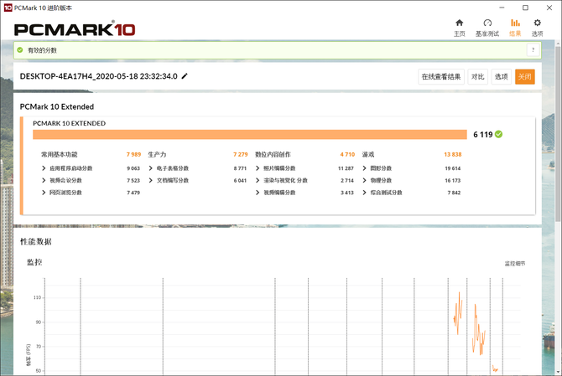
Task: Click the 选项 button beside 对比
Action: click(x=502, y=76)
